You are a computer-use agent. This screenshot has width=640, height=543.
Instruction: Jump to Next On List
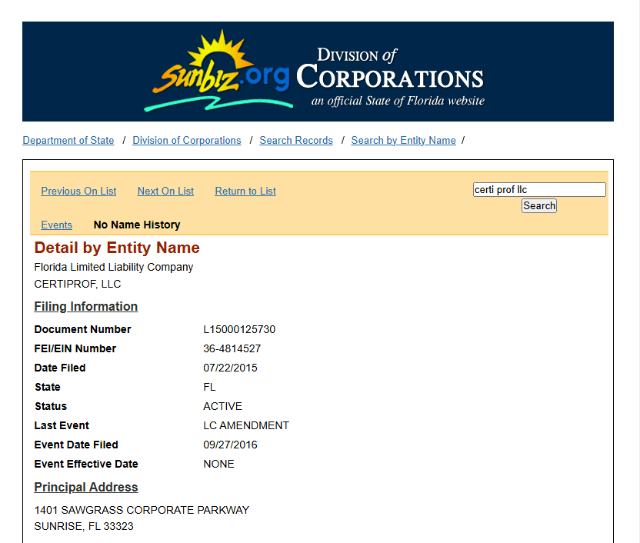[165, 192]
